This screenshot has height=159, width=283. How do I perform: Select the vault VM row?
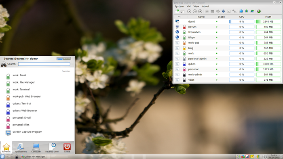pos(228,80)
